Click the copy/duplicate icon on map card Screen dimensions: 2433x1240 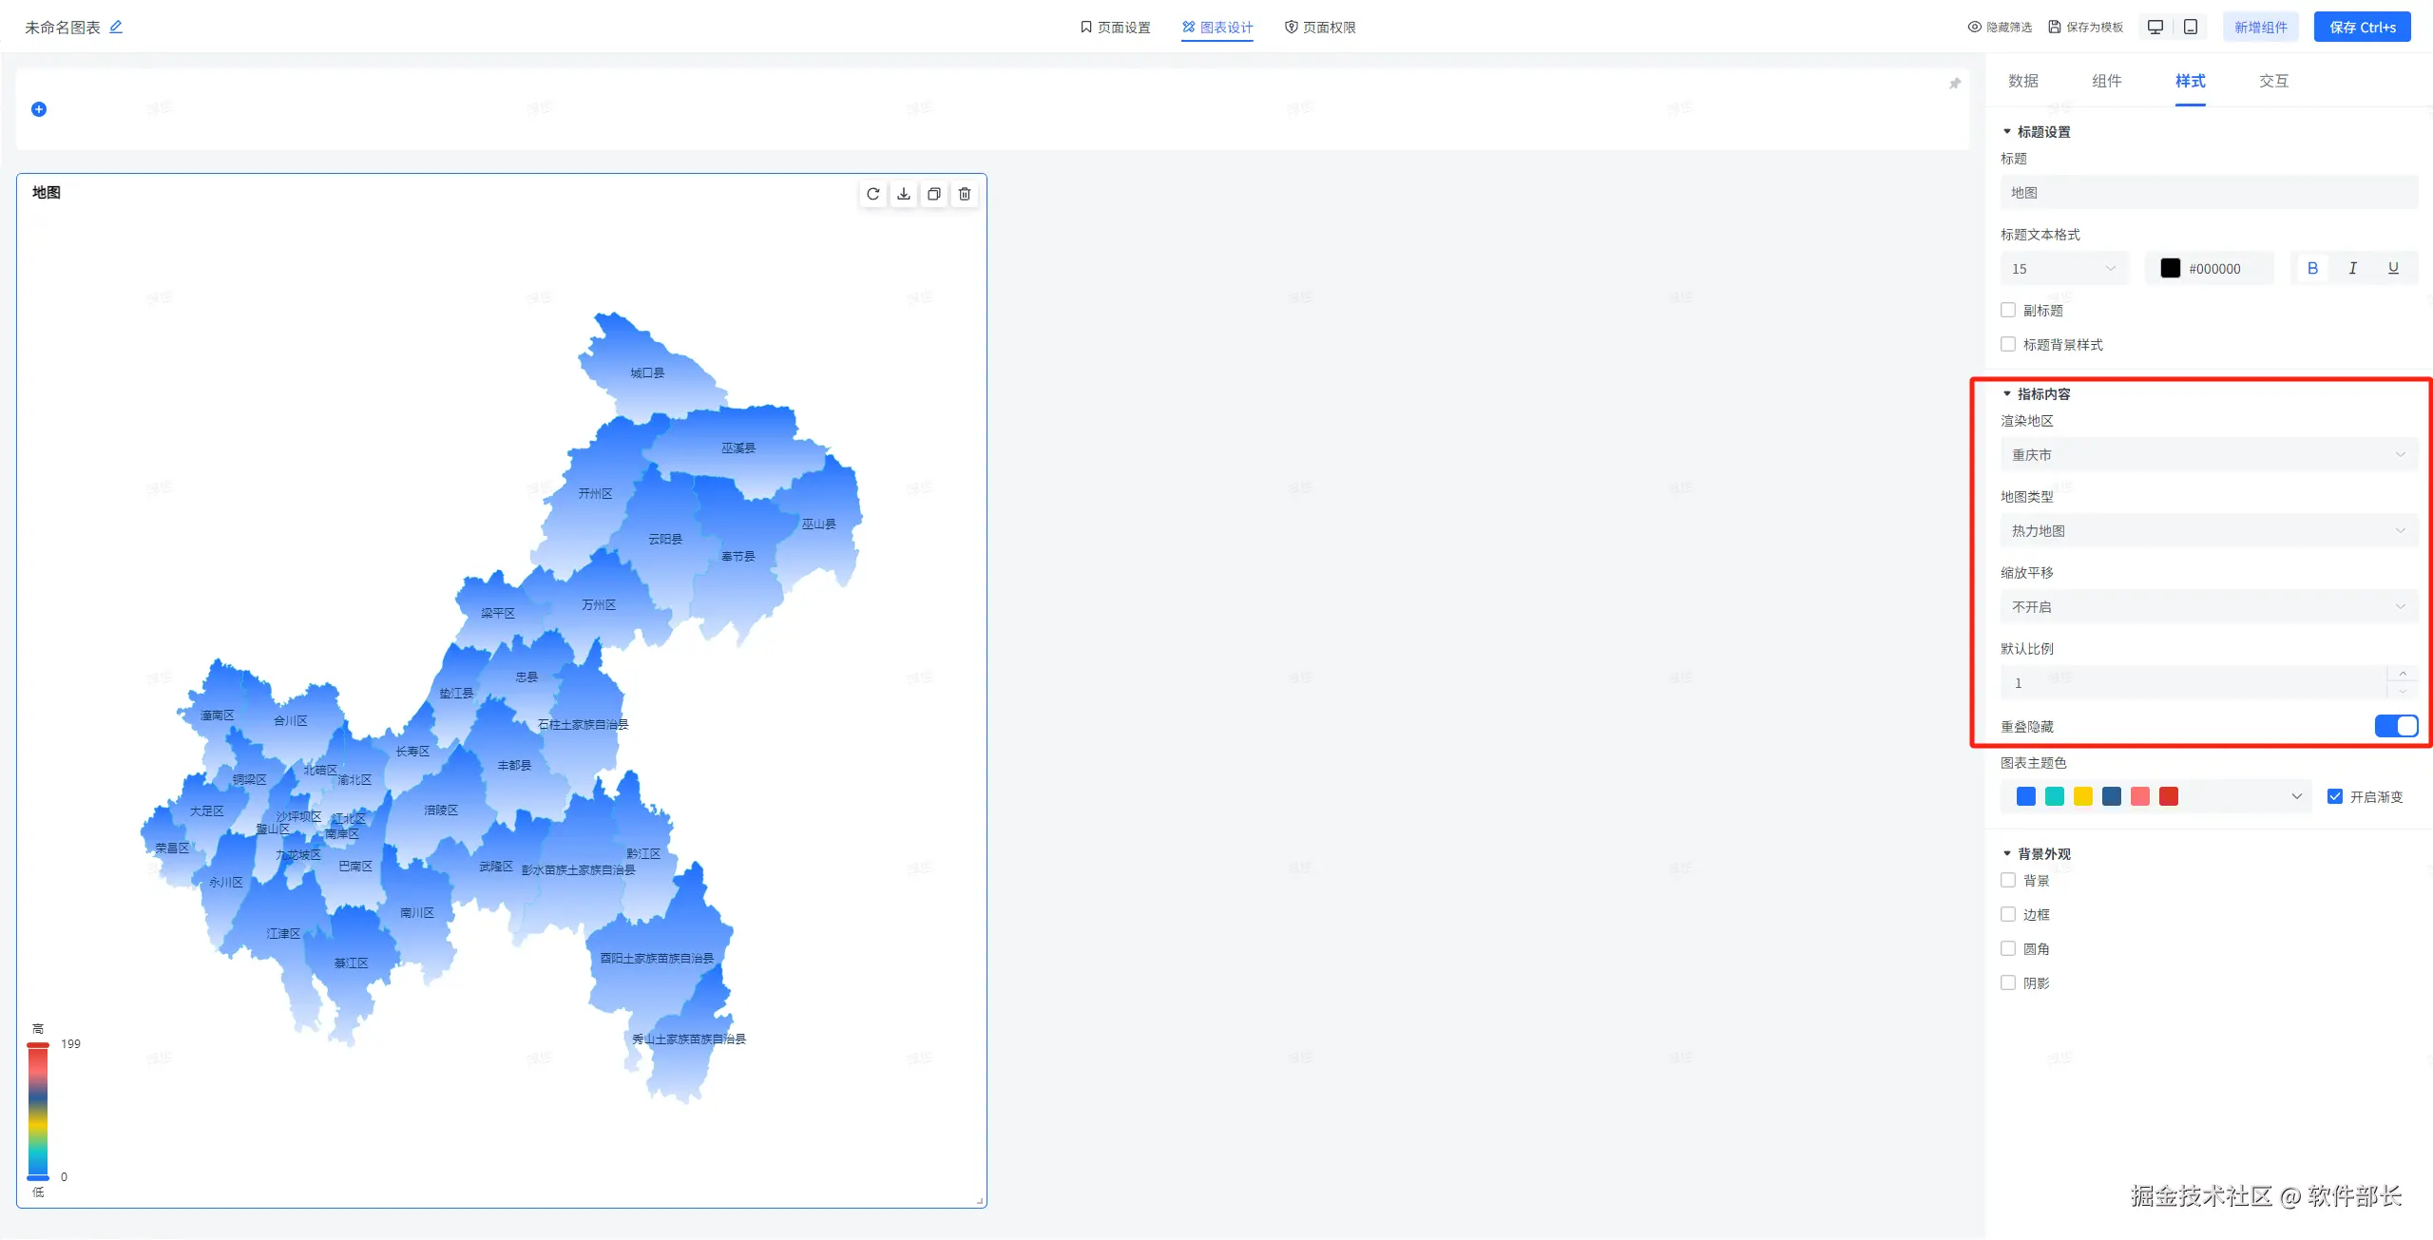(x=934, y=194)
